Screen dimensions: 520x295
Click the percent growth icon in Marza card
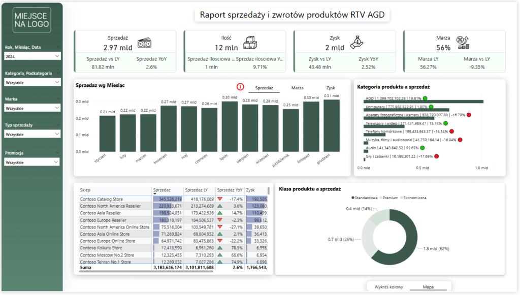pyautogui.click(x=463, y=43)
